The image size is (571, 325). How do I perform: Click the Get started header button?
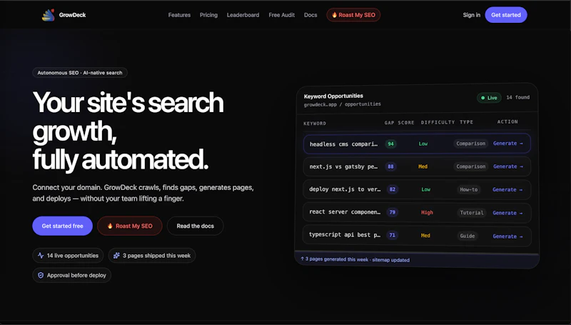[x=506, y=15]
